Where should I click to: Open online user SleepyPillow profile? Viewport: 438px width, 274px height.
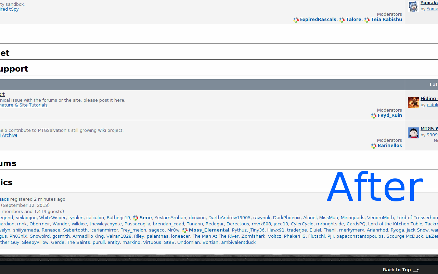tap(35, 242)
